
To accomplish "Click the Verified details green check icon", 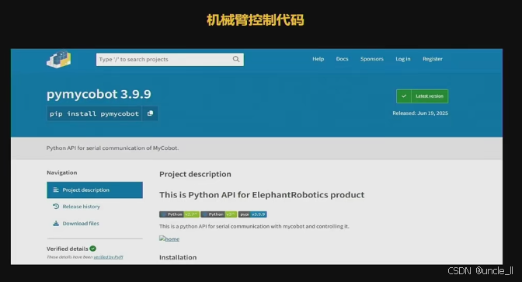I will point(93,249).
